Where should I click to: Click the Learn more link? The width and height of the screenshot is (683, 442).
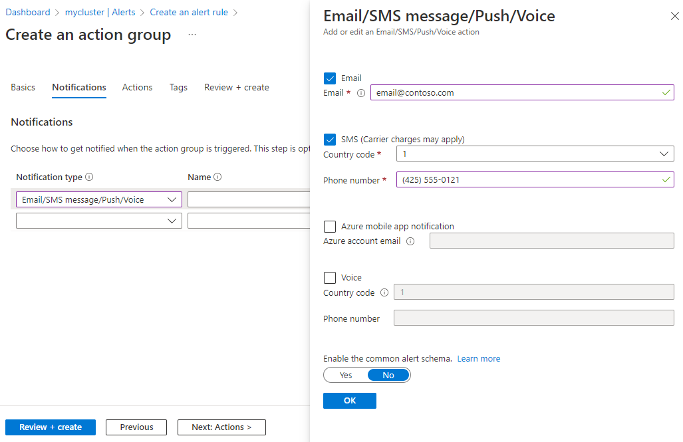478,358
